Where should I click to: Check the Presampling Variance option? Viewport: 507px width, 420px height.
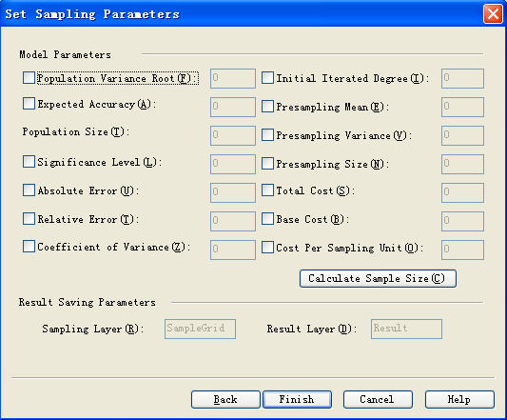click(x=267, y=134)
